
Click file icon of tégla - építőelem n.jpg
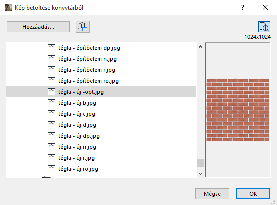tap(52, 59)
